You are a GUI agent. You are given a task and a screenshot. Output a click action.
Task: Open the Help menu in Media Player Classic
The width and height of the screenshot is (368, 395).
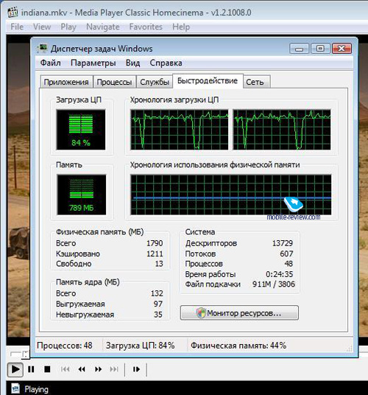pos(181,27)
